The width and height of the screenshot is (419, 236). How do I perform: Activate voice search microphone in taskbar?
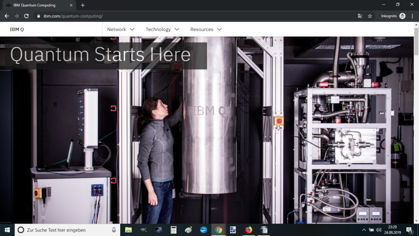pos(114,230)
